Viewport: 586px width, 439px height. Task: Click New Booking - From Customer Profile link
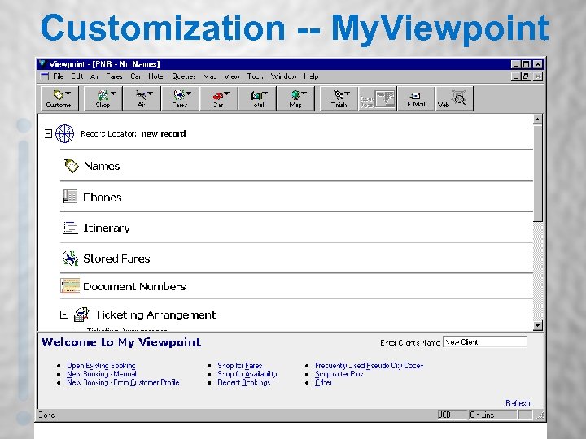coord(123,382)
